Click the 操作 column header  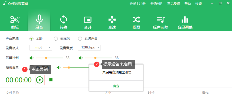(x=205, y=93)
